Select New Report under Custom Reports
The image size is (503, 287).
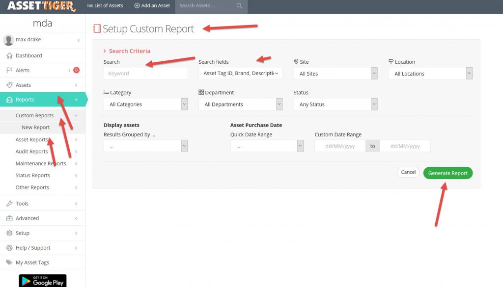point(35,128)
